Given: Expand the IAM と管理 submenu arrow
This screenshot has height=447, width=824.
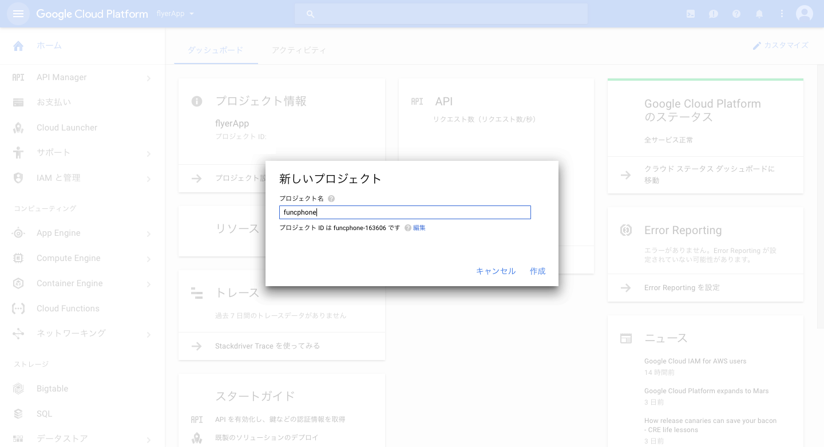Looking at the screenshot, I should (x=148, y=179).
